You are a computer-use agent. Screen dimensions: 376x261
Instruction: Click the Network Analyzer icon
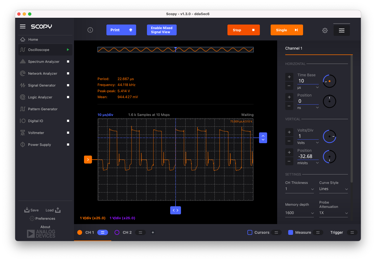[x=23, y=73]
